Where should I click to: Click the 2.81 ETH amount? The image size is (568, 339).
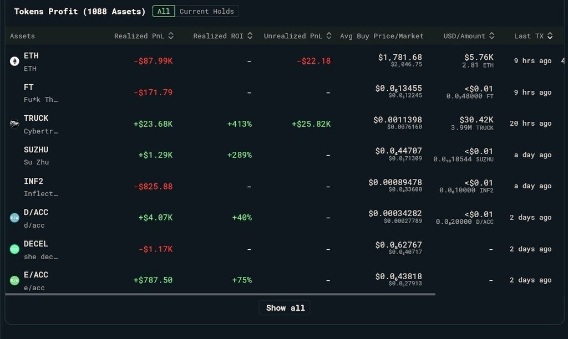tap(478, 65)
